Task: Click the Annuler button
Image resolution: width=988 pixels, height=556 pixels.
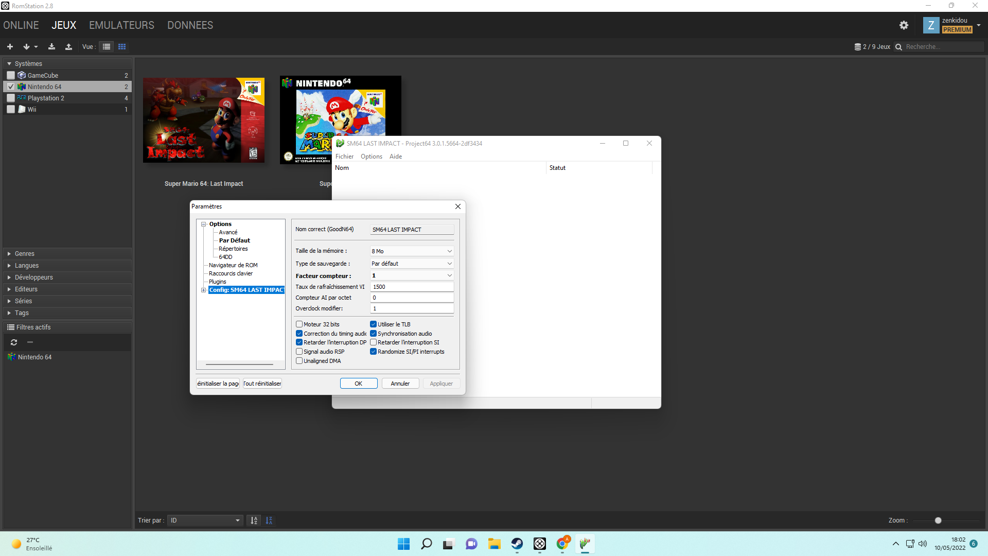Action: (x=400, y=384)
